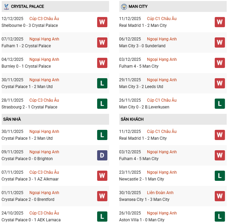The width and height of the screenshot is (227, 224).
Task: Open Crystal Palace 2 - 0 Brentford result
Action: 28,200
